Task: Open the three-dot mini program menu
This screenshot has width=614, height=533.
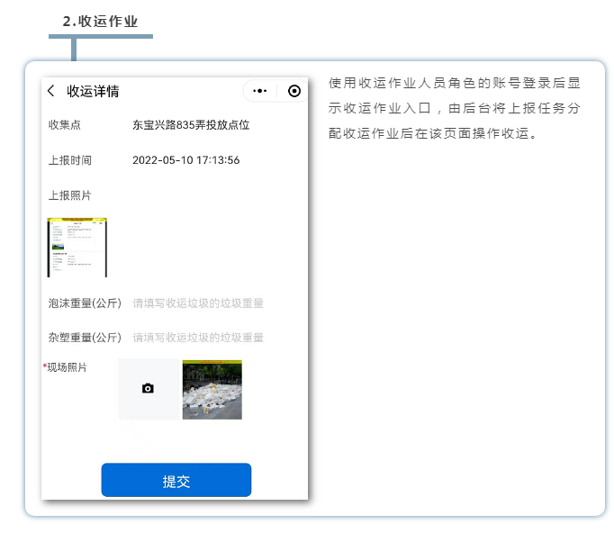Action: (x=260, y=91)
